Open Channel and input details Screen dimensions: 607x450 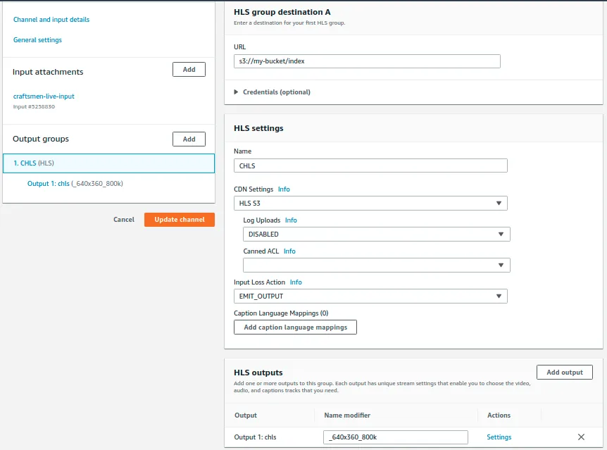51,19
